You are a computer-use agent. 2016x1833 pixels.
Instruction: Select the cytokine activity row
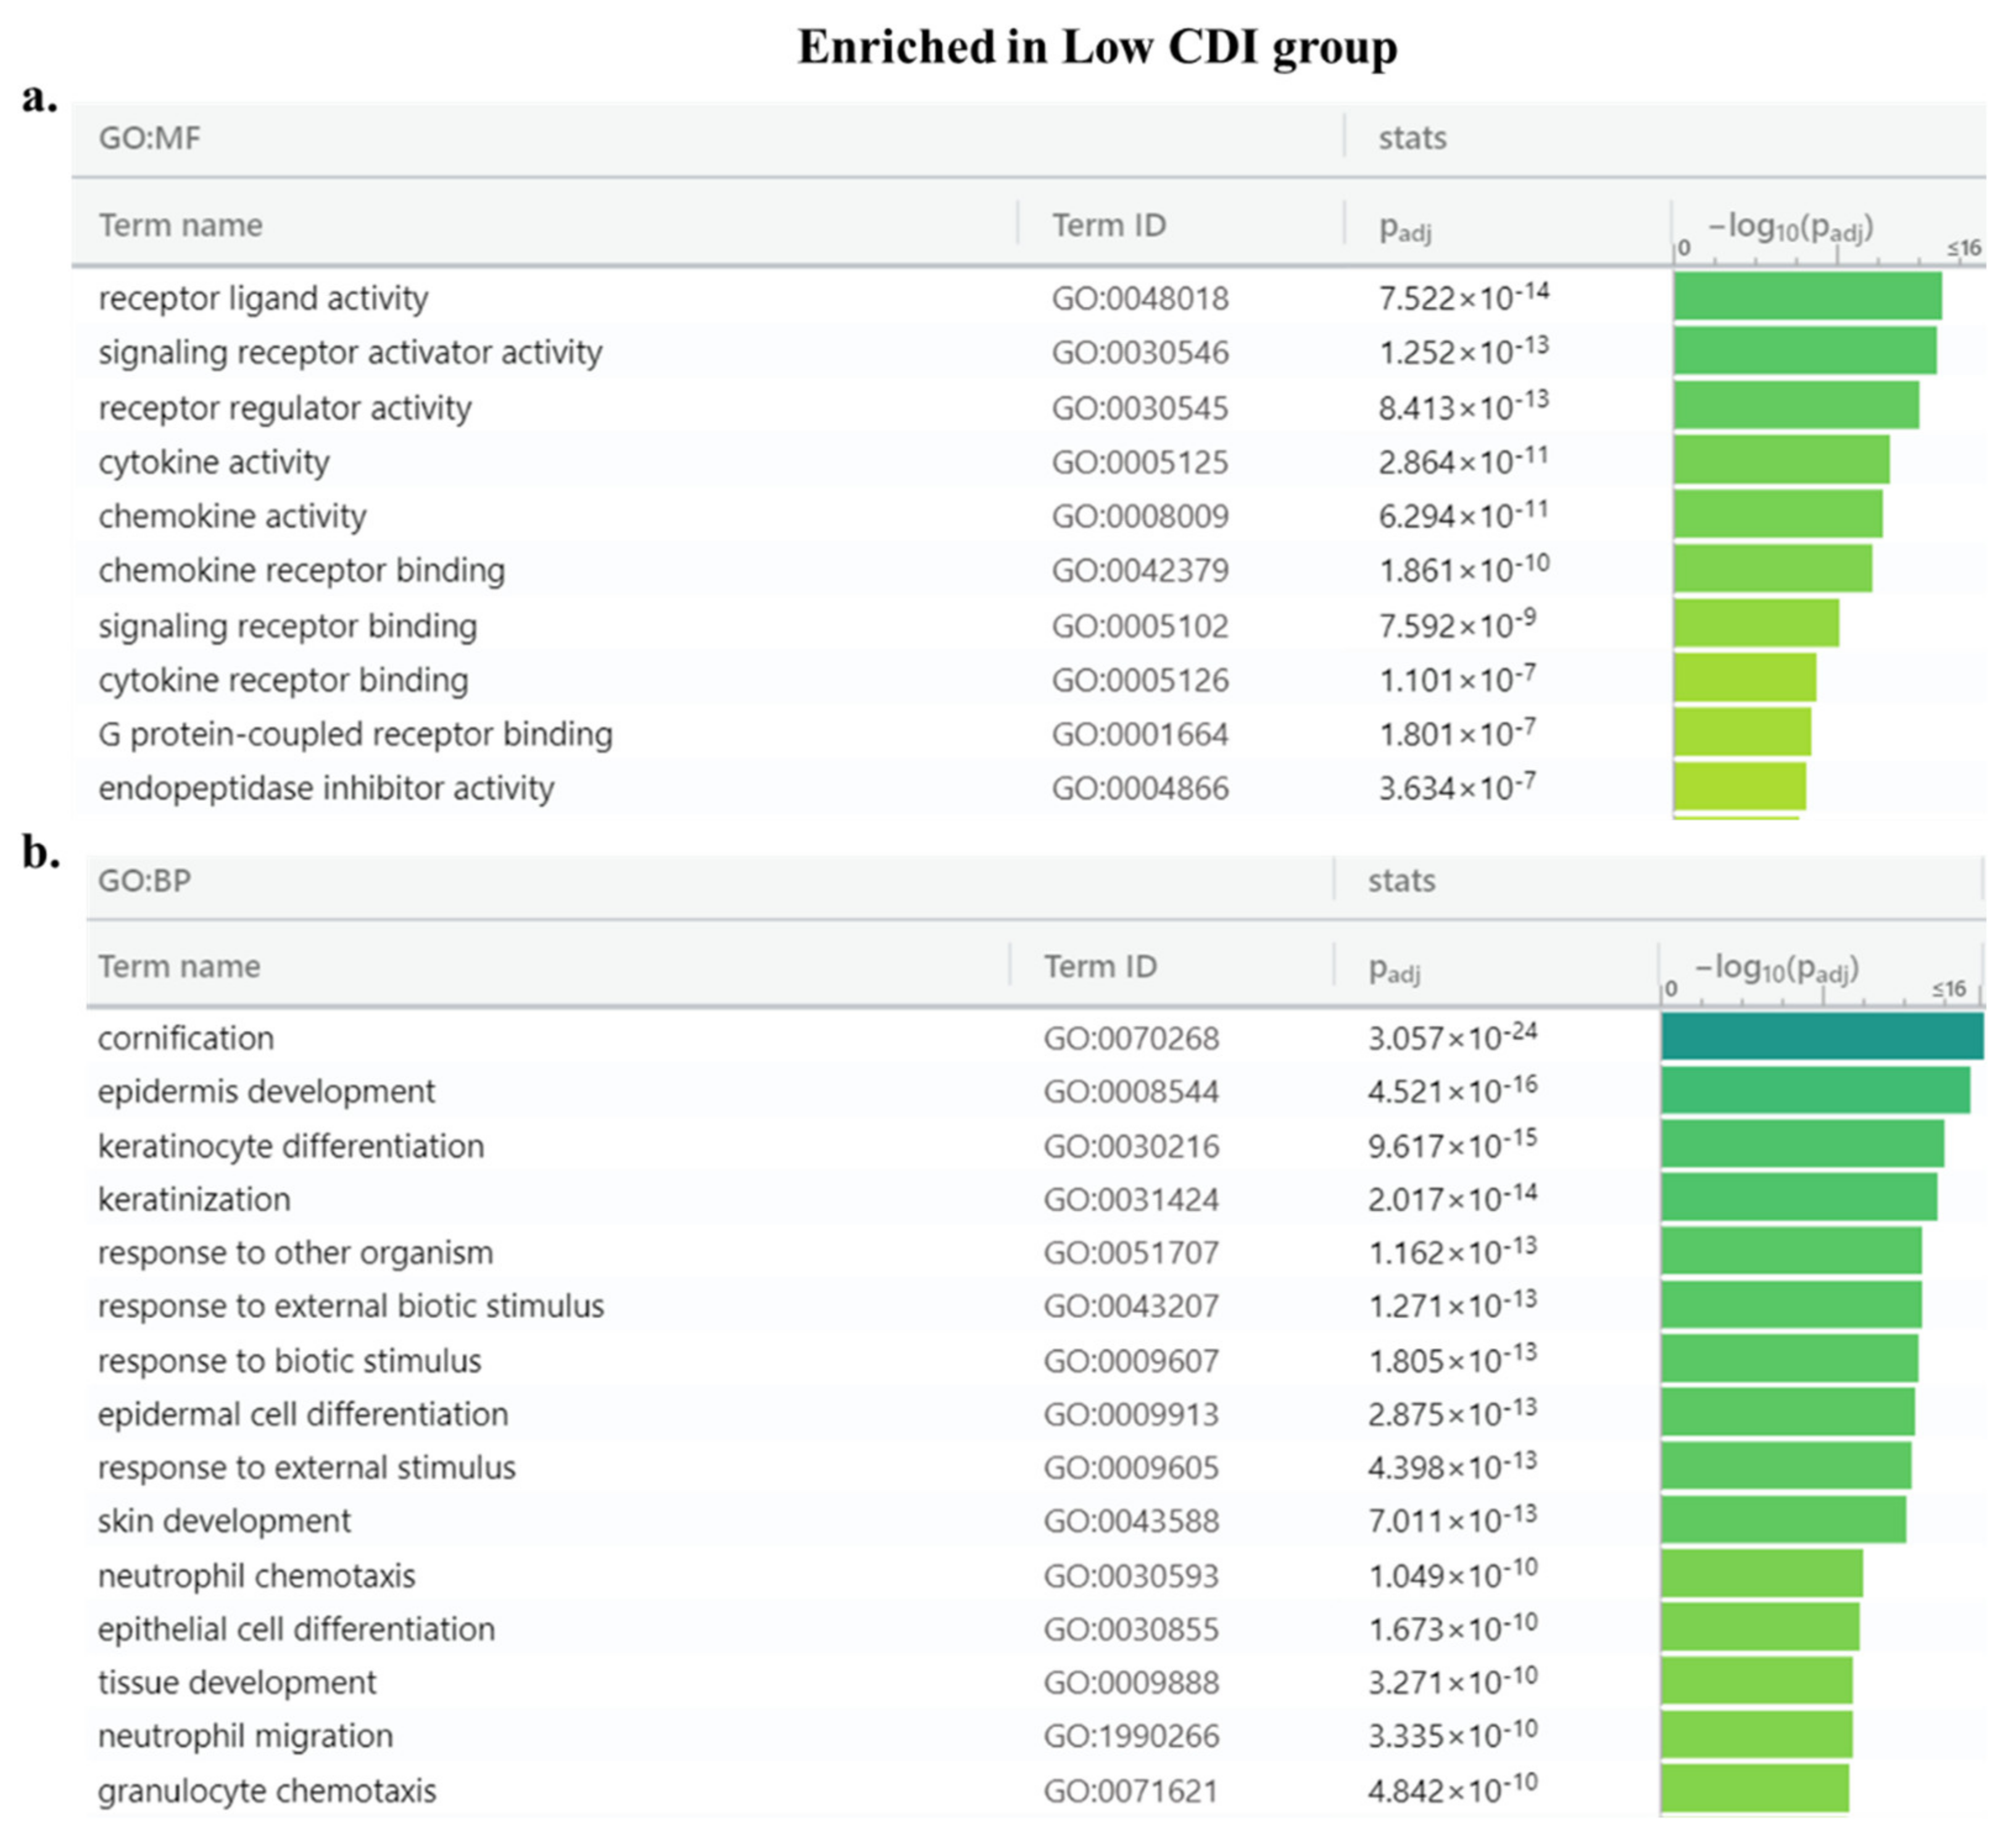point(213,462)
